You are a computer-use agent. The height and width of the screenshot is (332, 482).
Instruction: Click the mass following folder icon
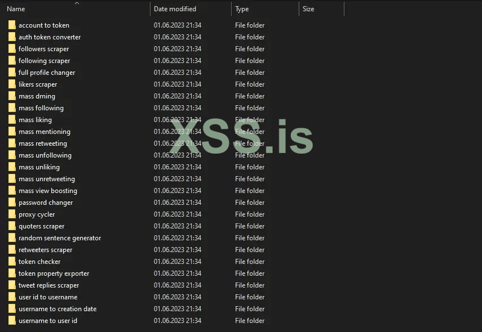point(12,107)
